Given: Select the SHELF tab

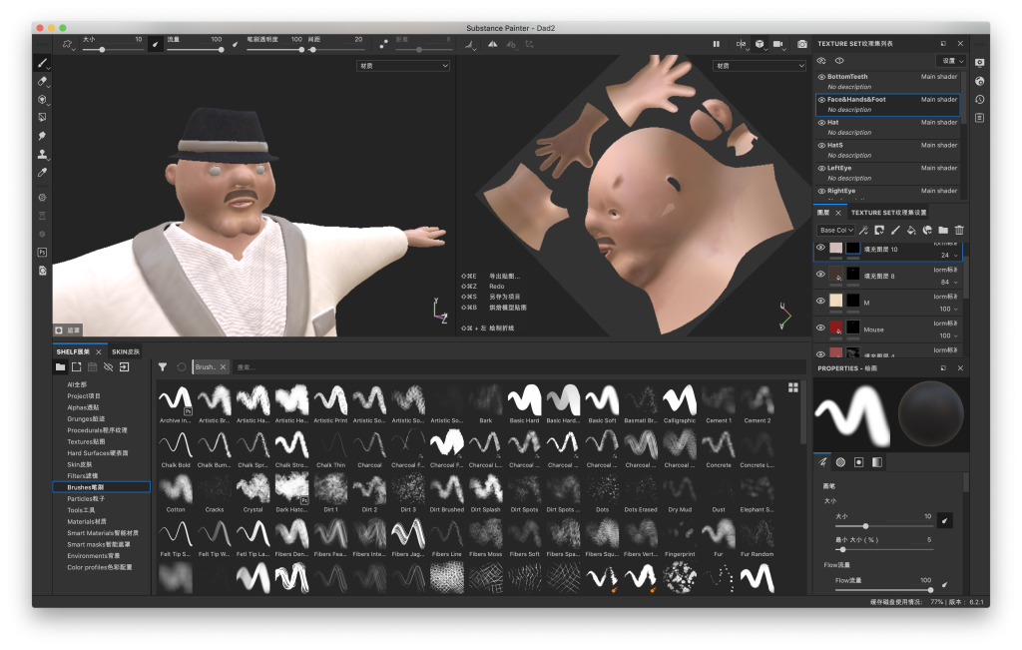Looking at the screenshot, I should coord(73,352).
